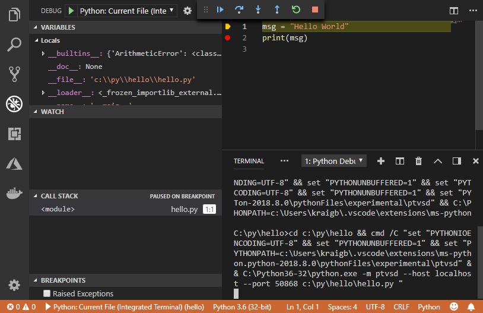This screenshot has height=313, width=483.
Task: Grab the debug toolbar drag handle
Action: tap(206, 10)
